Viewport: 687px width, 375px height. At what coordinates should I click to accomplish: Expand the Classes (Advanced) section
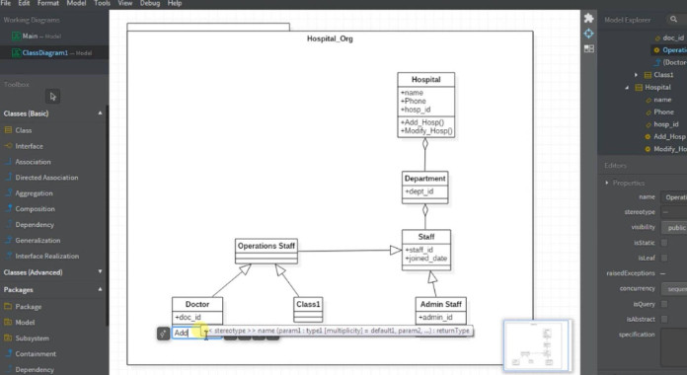click(100, 272)
